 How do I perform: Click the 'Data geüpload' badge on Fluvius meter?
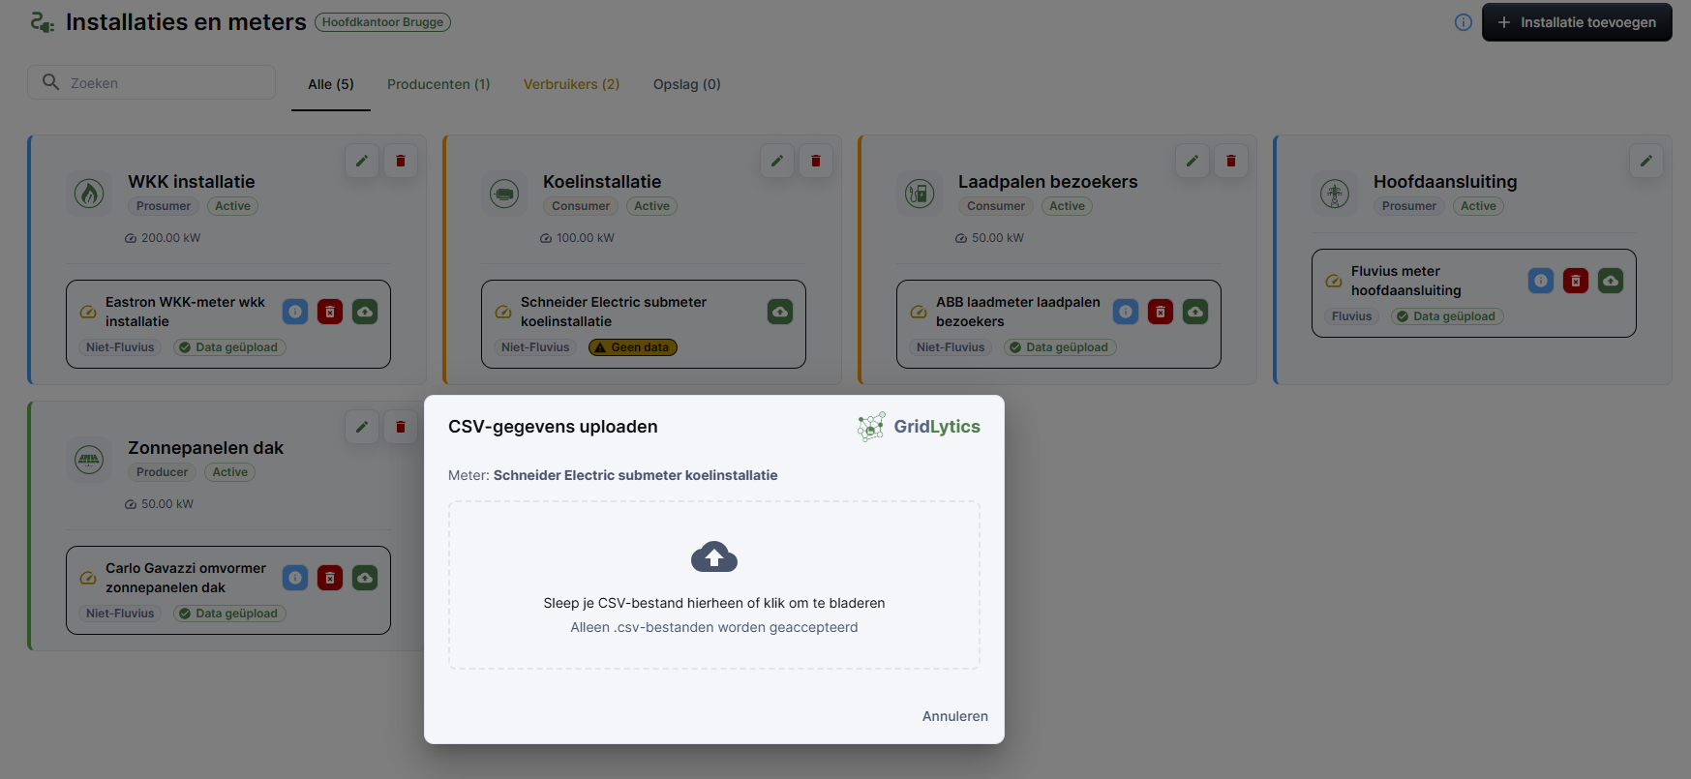1447,316
